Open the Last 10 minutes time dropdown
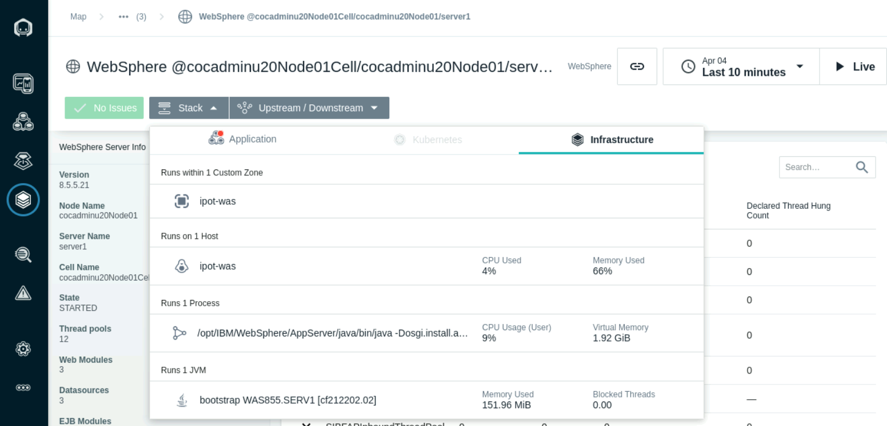887x426 pixels. tap(741, 66)
